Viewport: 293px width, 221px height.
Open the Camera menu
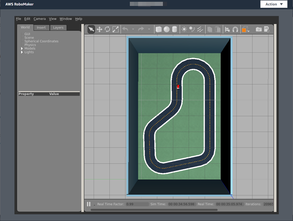tap(39, 19)
